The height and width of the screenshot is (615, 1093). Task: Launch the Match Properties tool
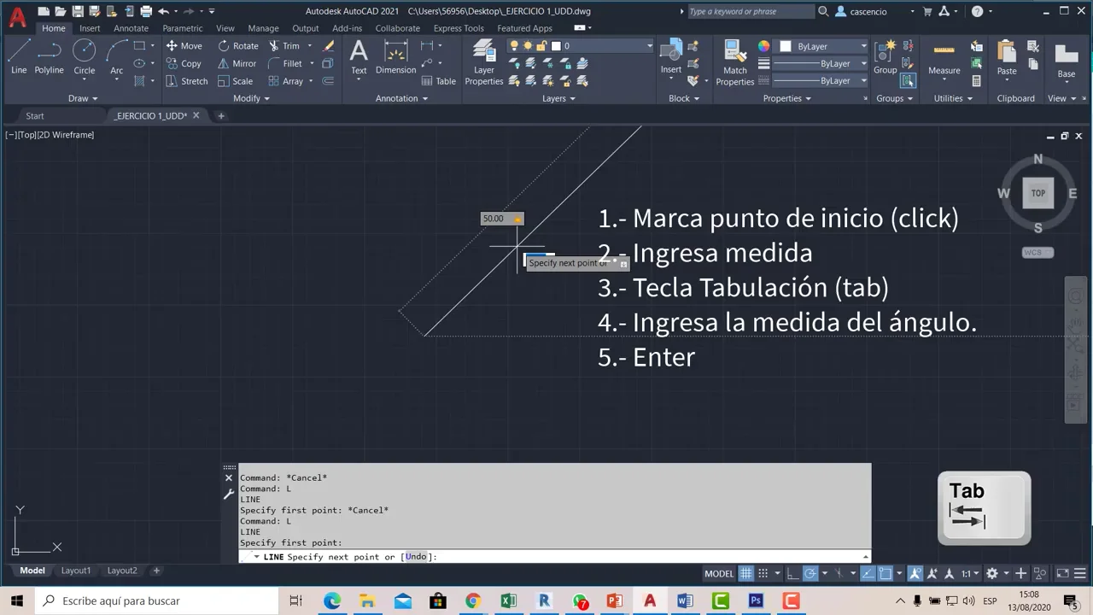click(x=734, y=62)
